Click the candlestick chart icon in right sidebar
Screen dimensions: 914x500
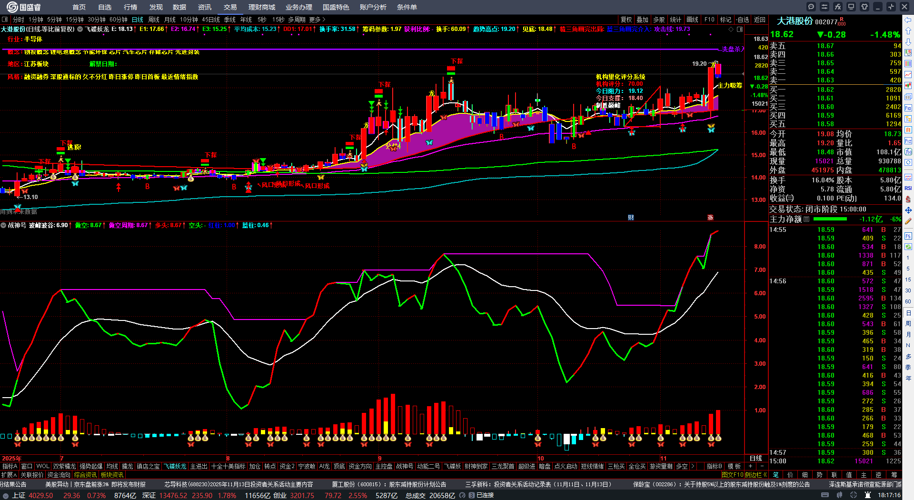tap(908, 85)
